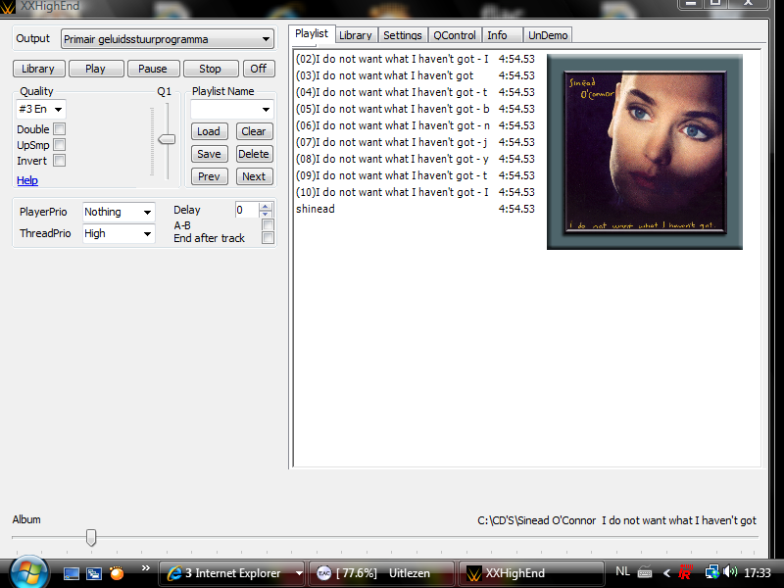Open the Internet Explorer taskbar group
Screen dimensions: 784x588
231,573
